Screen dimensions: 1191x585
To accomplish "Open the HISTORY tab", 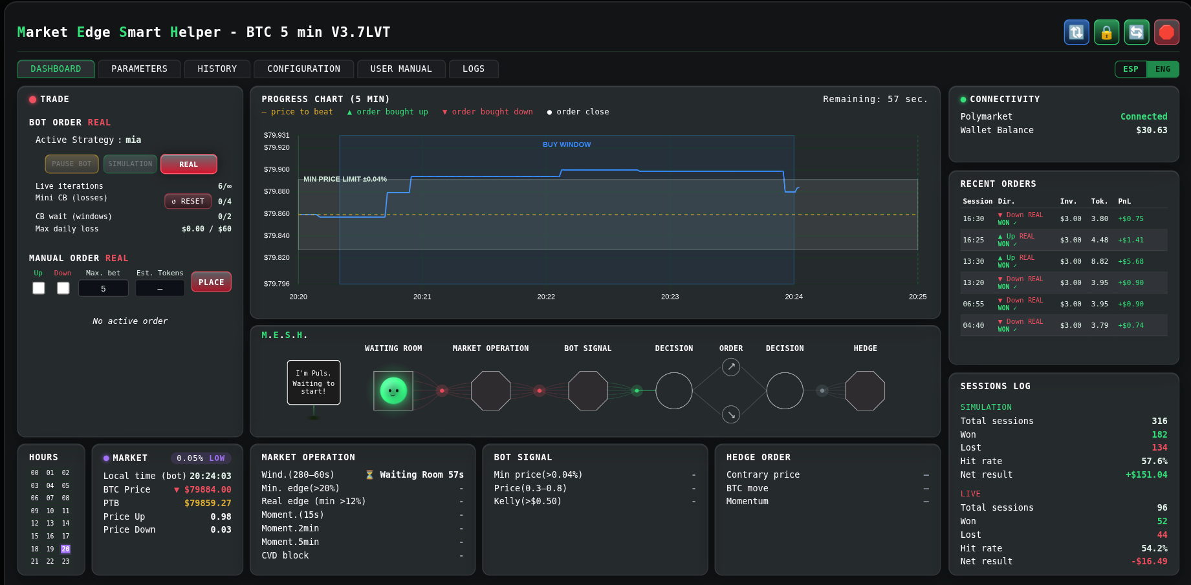I will (217, 69).
